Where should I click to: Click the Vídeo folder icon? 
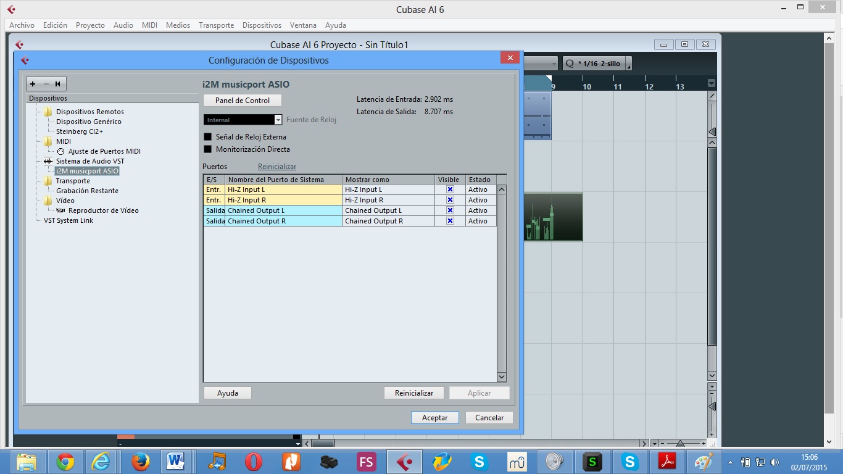(48, 201)
